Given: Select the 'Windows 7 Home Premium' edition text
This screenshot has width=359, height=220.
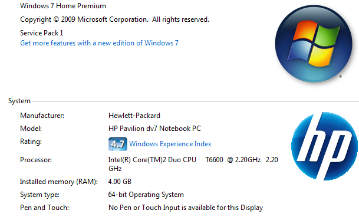Looking at the screenshot, I should (63, 6).
